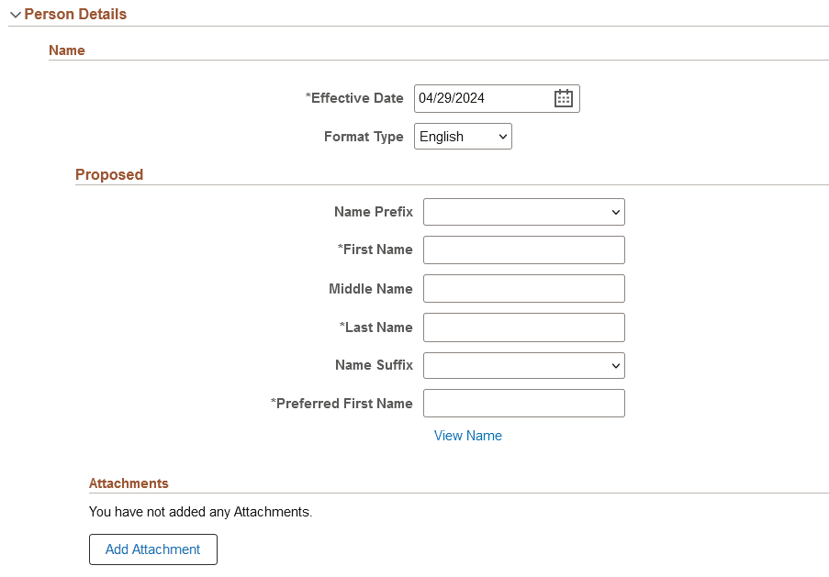Screen dimensions: 829x577
Task: Focus the Effective Date text field
Action: (x=481, y=99)
